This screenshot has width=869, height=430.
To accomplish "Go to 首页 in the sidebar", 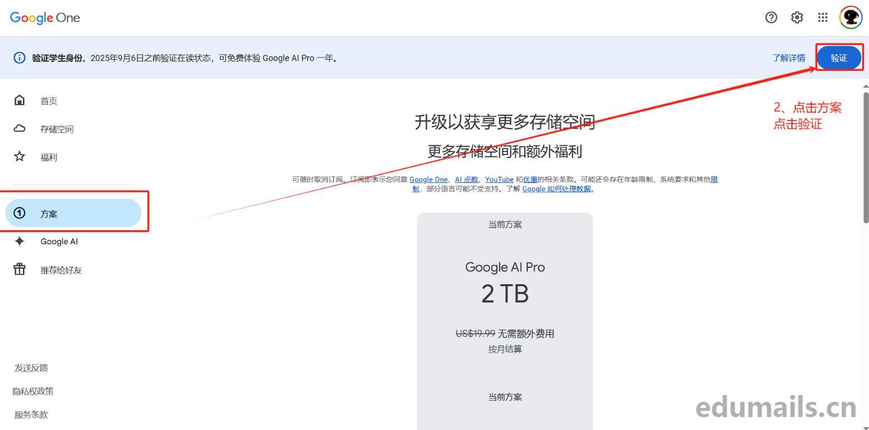I will (49, 101).
